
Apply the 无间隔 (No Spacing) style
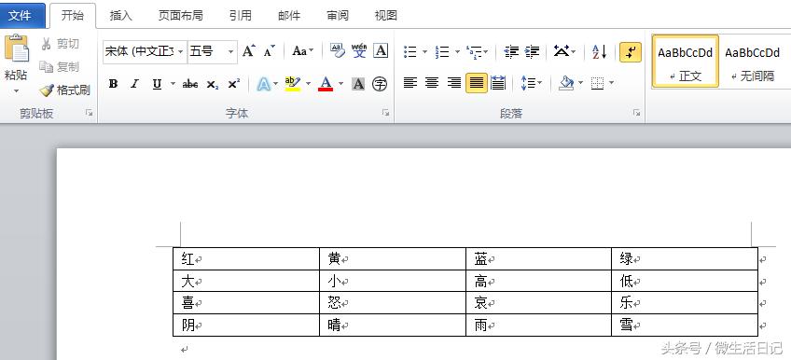[x=753, y=61]
